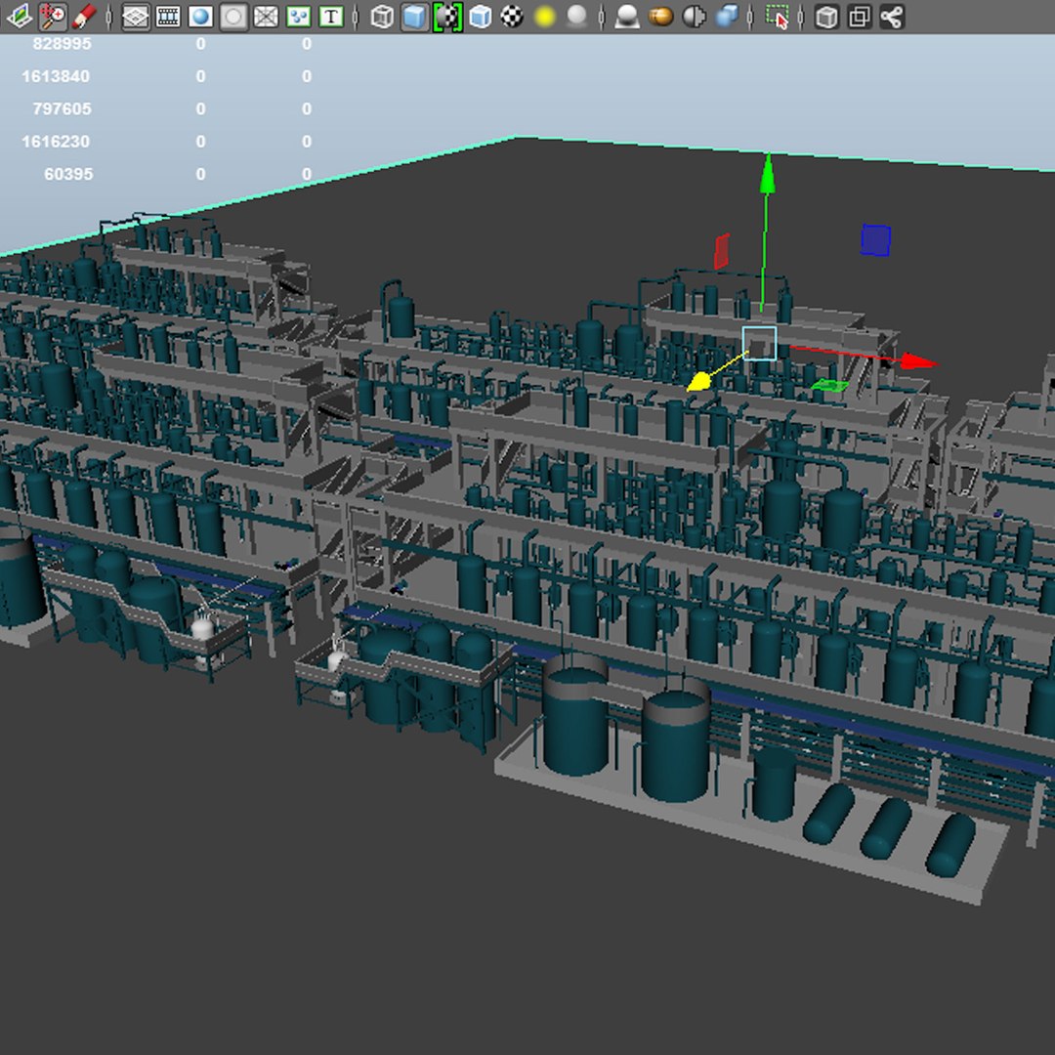This screenshot has height=1055, width=1055.
Task: Click the HUD value 1613840
Action: coord(56,76)
